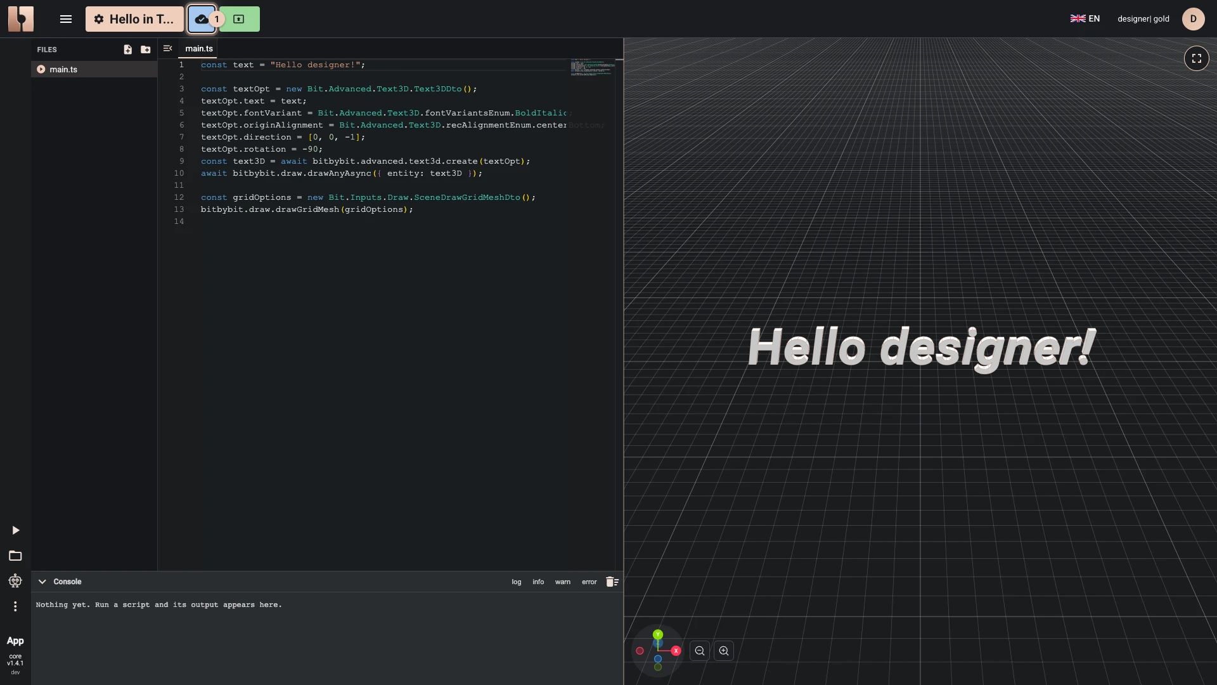Open the bitbybit logo home link
1217x685 pixels.
coord(21,19)
